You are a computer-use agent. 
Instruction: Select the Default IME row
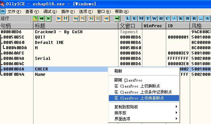point(105,43)
